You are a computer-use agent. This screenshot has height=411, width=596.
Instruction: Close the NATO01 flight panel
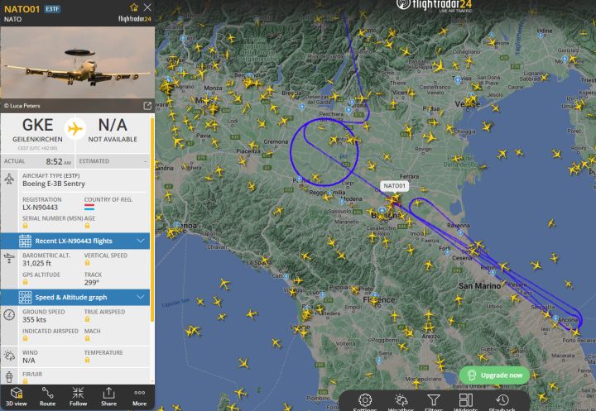click(x=147, y=7)
